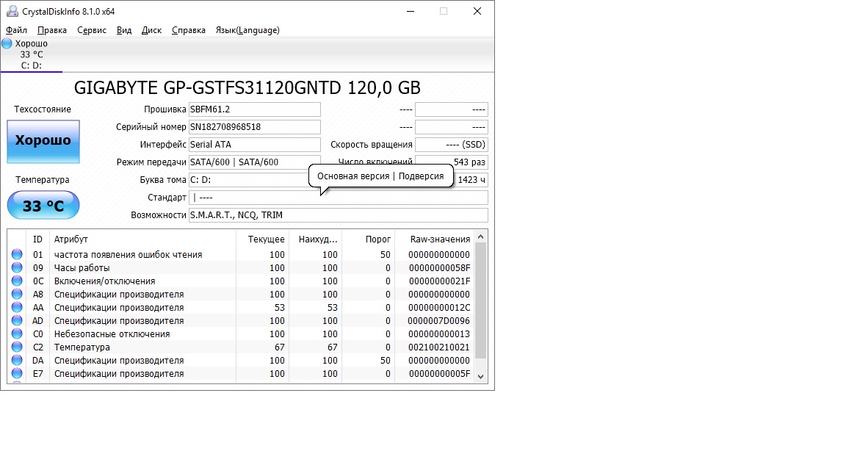Click the Хорошо health status button

[x=43, y=141]
